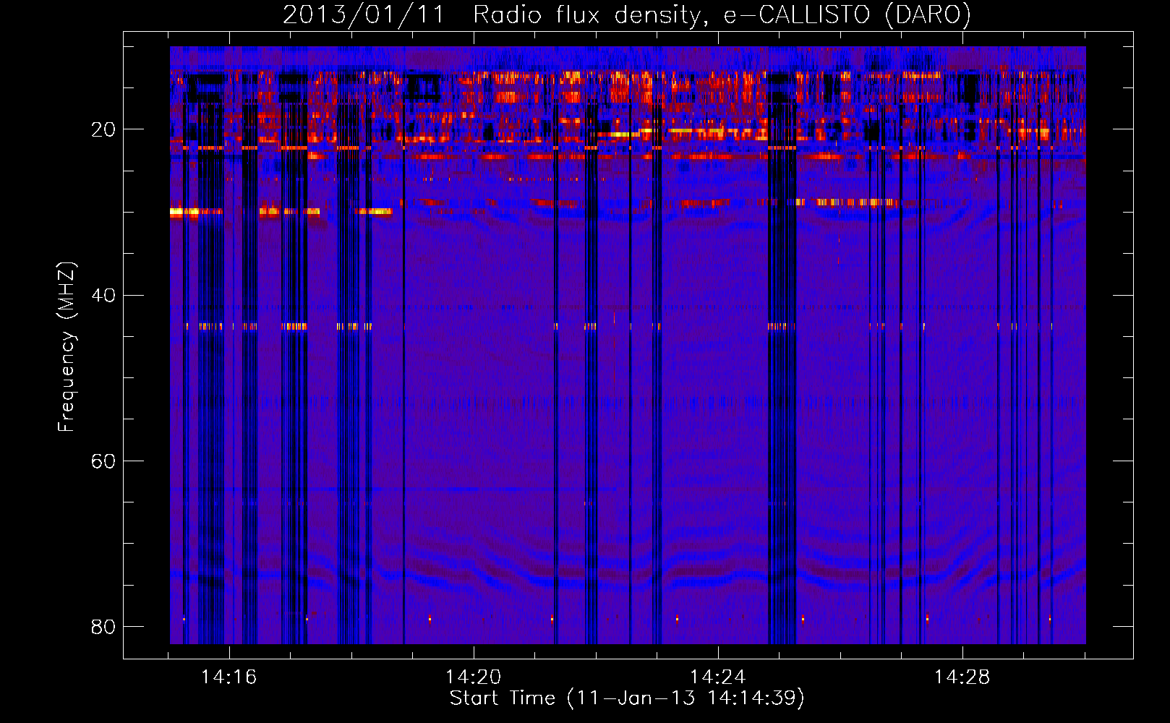
Task: Click the '40' frequency tick label
Action: click(103, 295)
